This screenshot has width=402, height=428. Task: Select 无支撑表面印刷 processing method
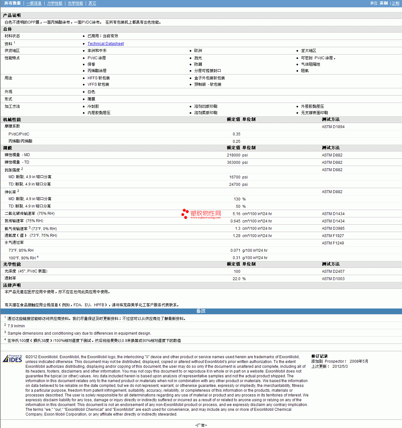click(314, 113)
